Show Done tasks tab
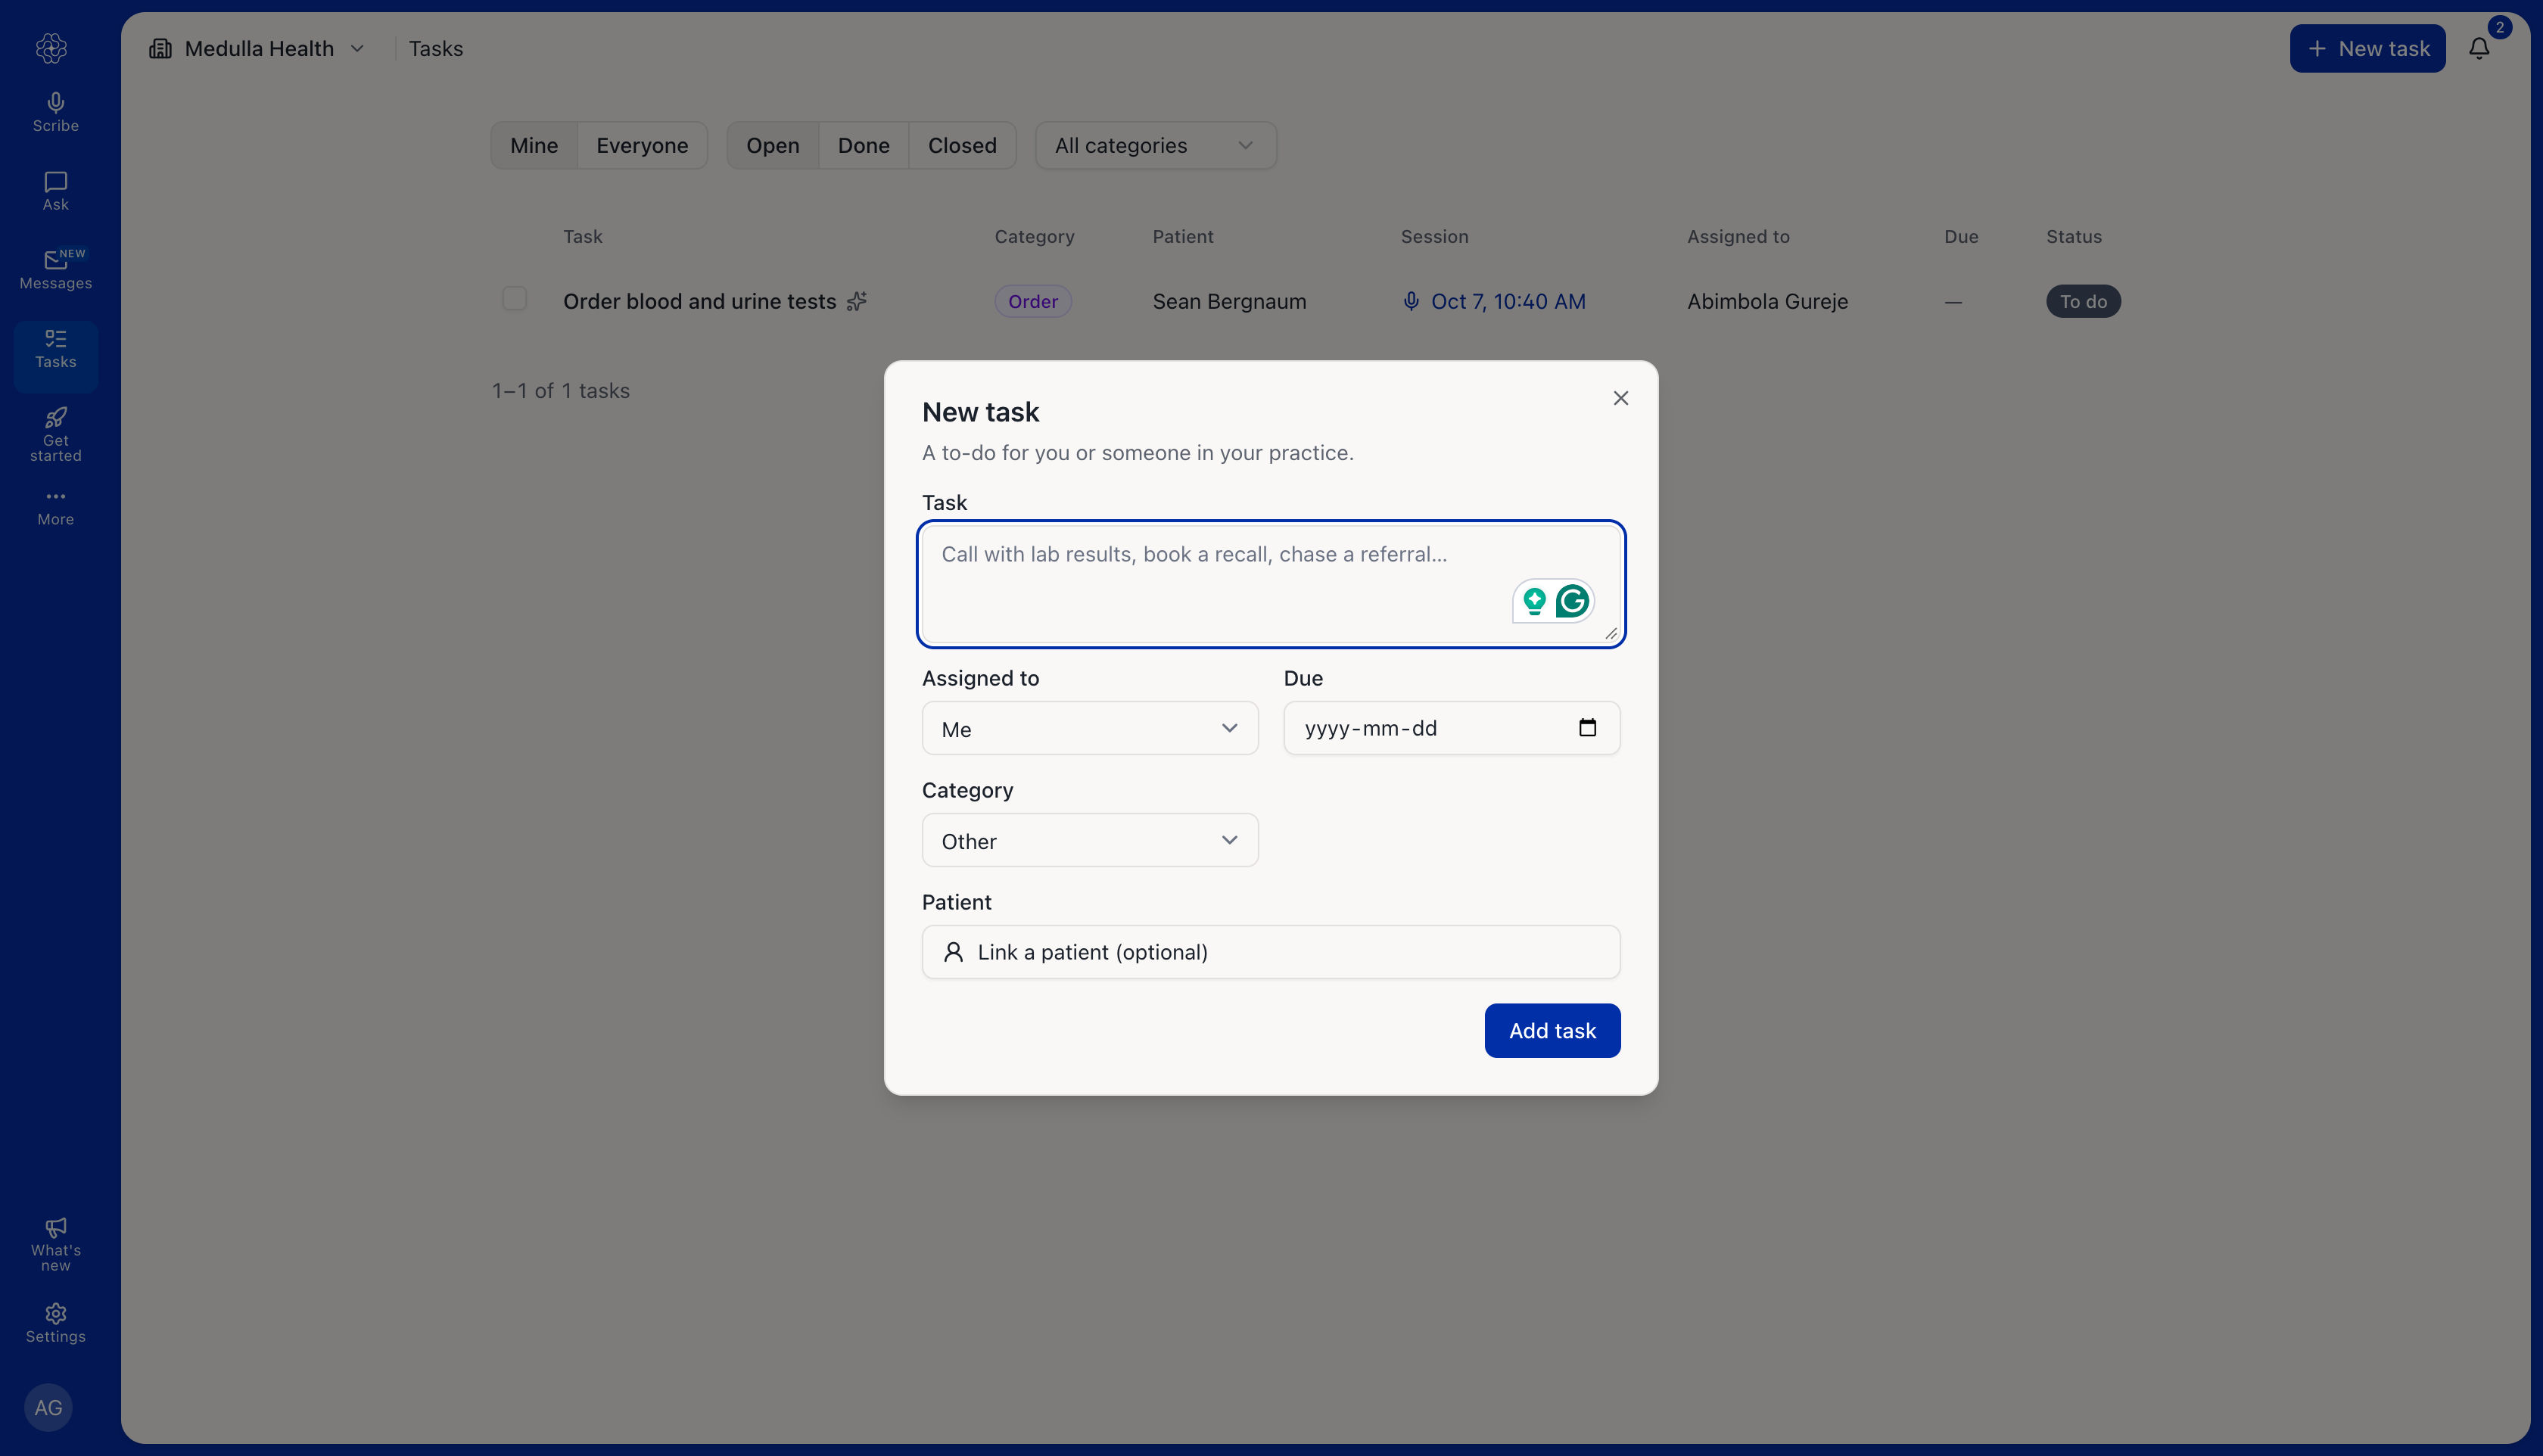 pos(863,146)
